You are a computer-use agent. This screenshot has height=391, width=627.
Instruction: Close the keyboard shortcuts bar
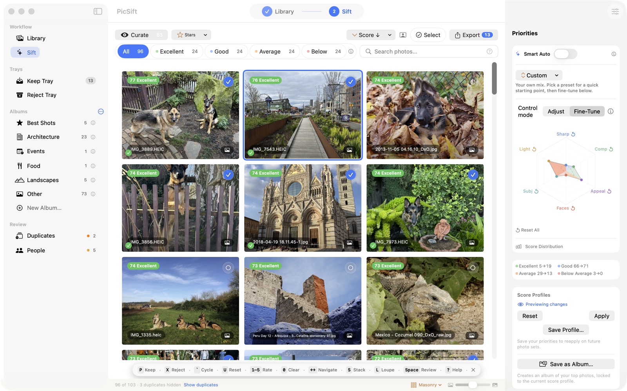pyautogui.click(x=473, y=370)
